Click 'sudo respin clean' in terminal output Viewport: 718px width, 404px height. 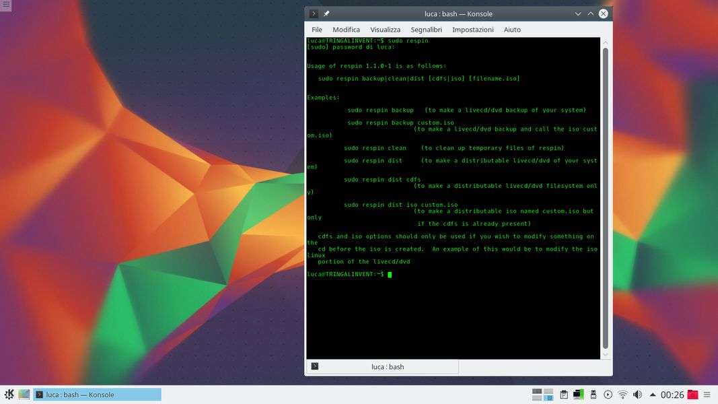click(375, 148)
